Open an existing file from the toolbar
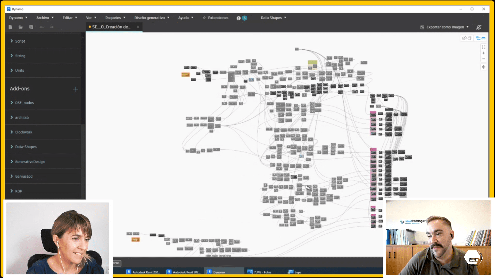Screen dimensions: 495x278 pyautogui.click(x=21, y=27)
